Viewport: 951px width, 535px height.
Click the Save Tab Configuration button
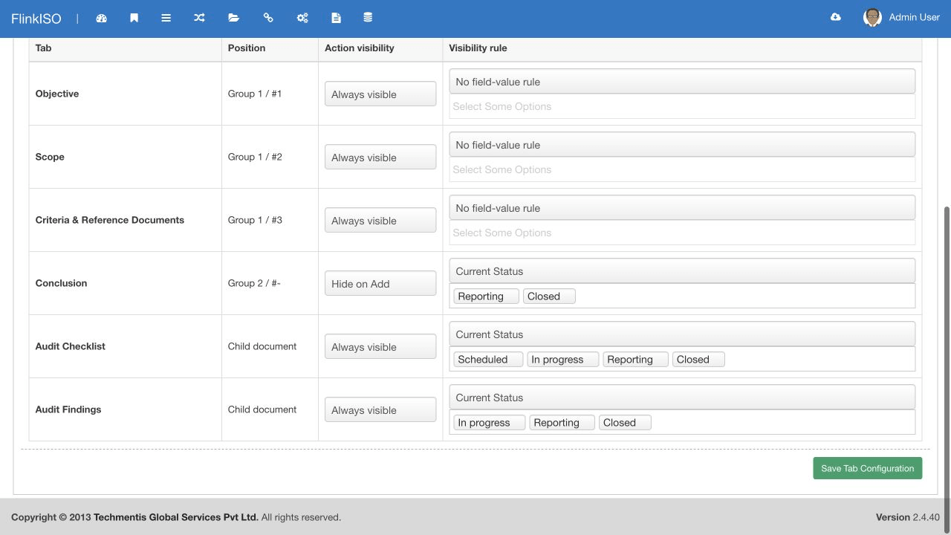(x=867, y=468)
